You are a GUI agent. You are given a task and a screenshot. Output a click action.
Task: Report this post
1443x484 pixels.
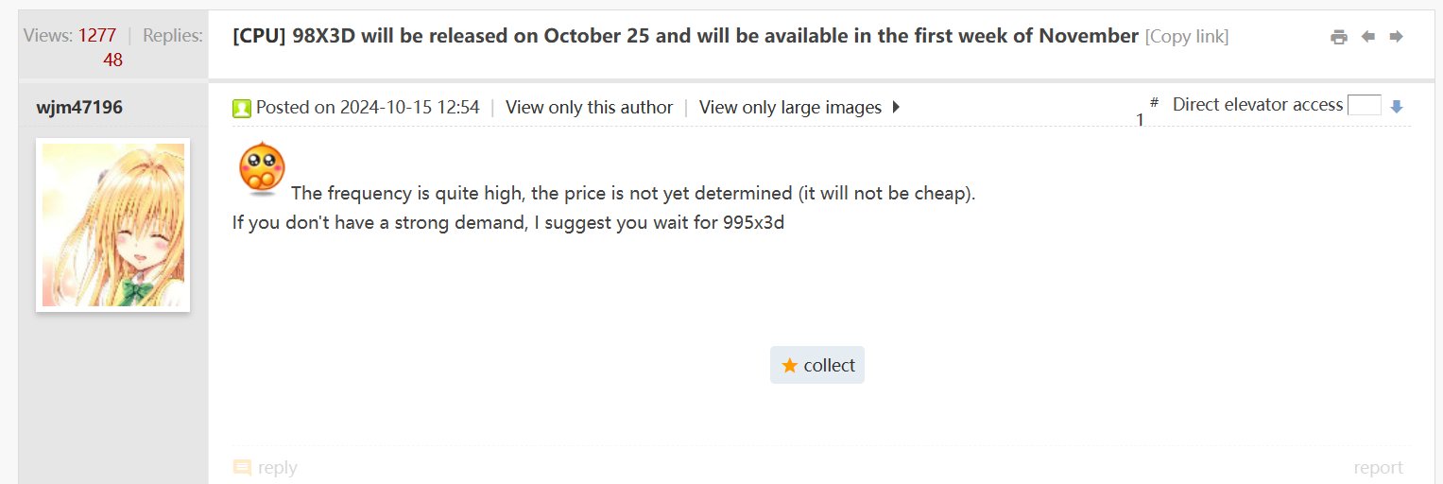(x=1378, y=467)
